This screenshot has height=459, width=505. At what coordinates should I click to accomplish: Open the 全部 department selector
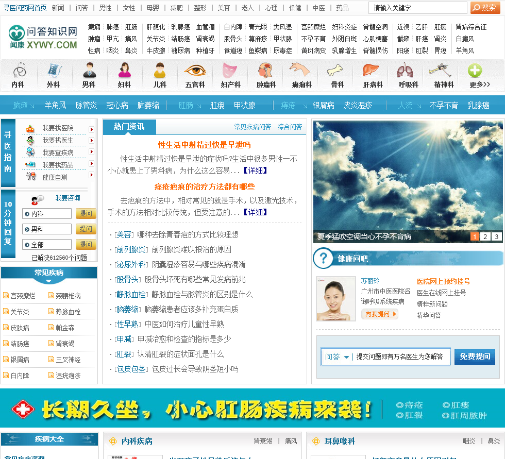[x=47, y=244]
